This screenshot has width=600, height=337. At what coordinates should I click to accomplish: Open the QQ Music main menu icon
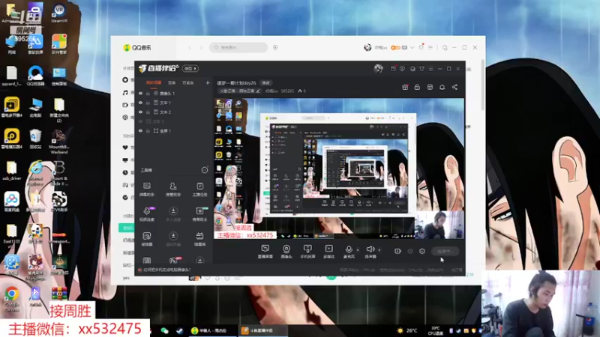click(430, 47)
